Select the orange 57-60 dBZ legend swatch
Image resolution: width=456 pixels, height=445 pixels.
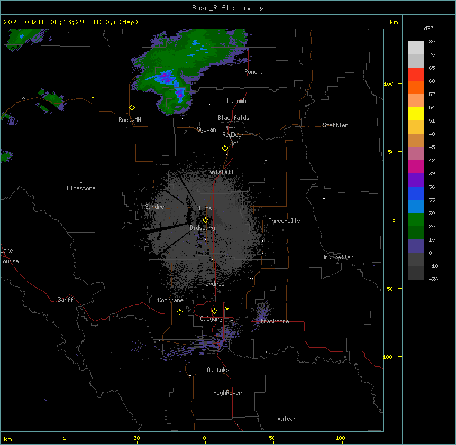[x=416, y=87]
